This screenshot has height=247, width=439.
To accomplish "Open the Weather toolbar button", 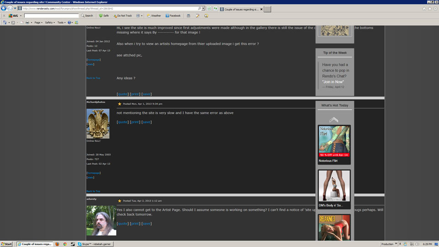I will point(154,16).
